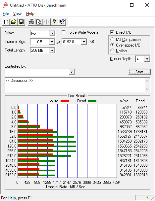Click the status bar text For Help, press F1
155x201 pixels.
pos(16,198)
